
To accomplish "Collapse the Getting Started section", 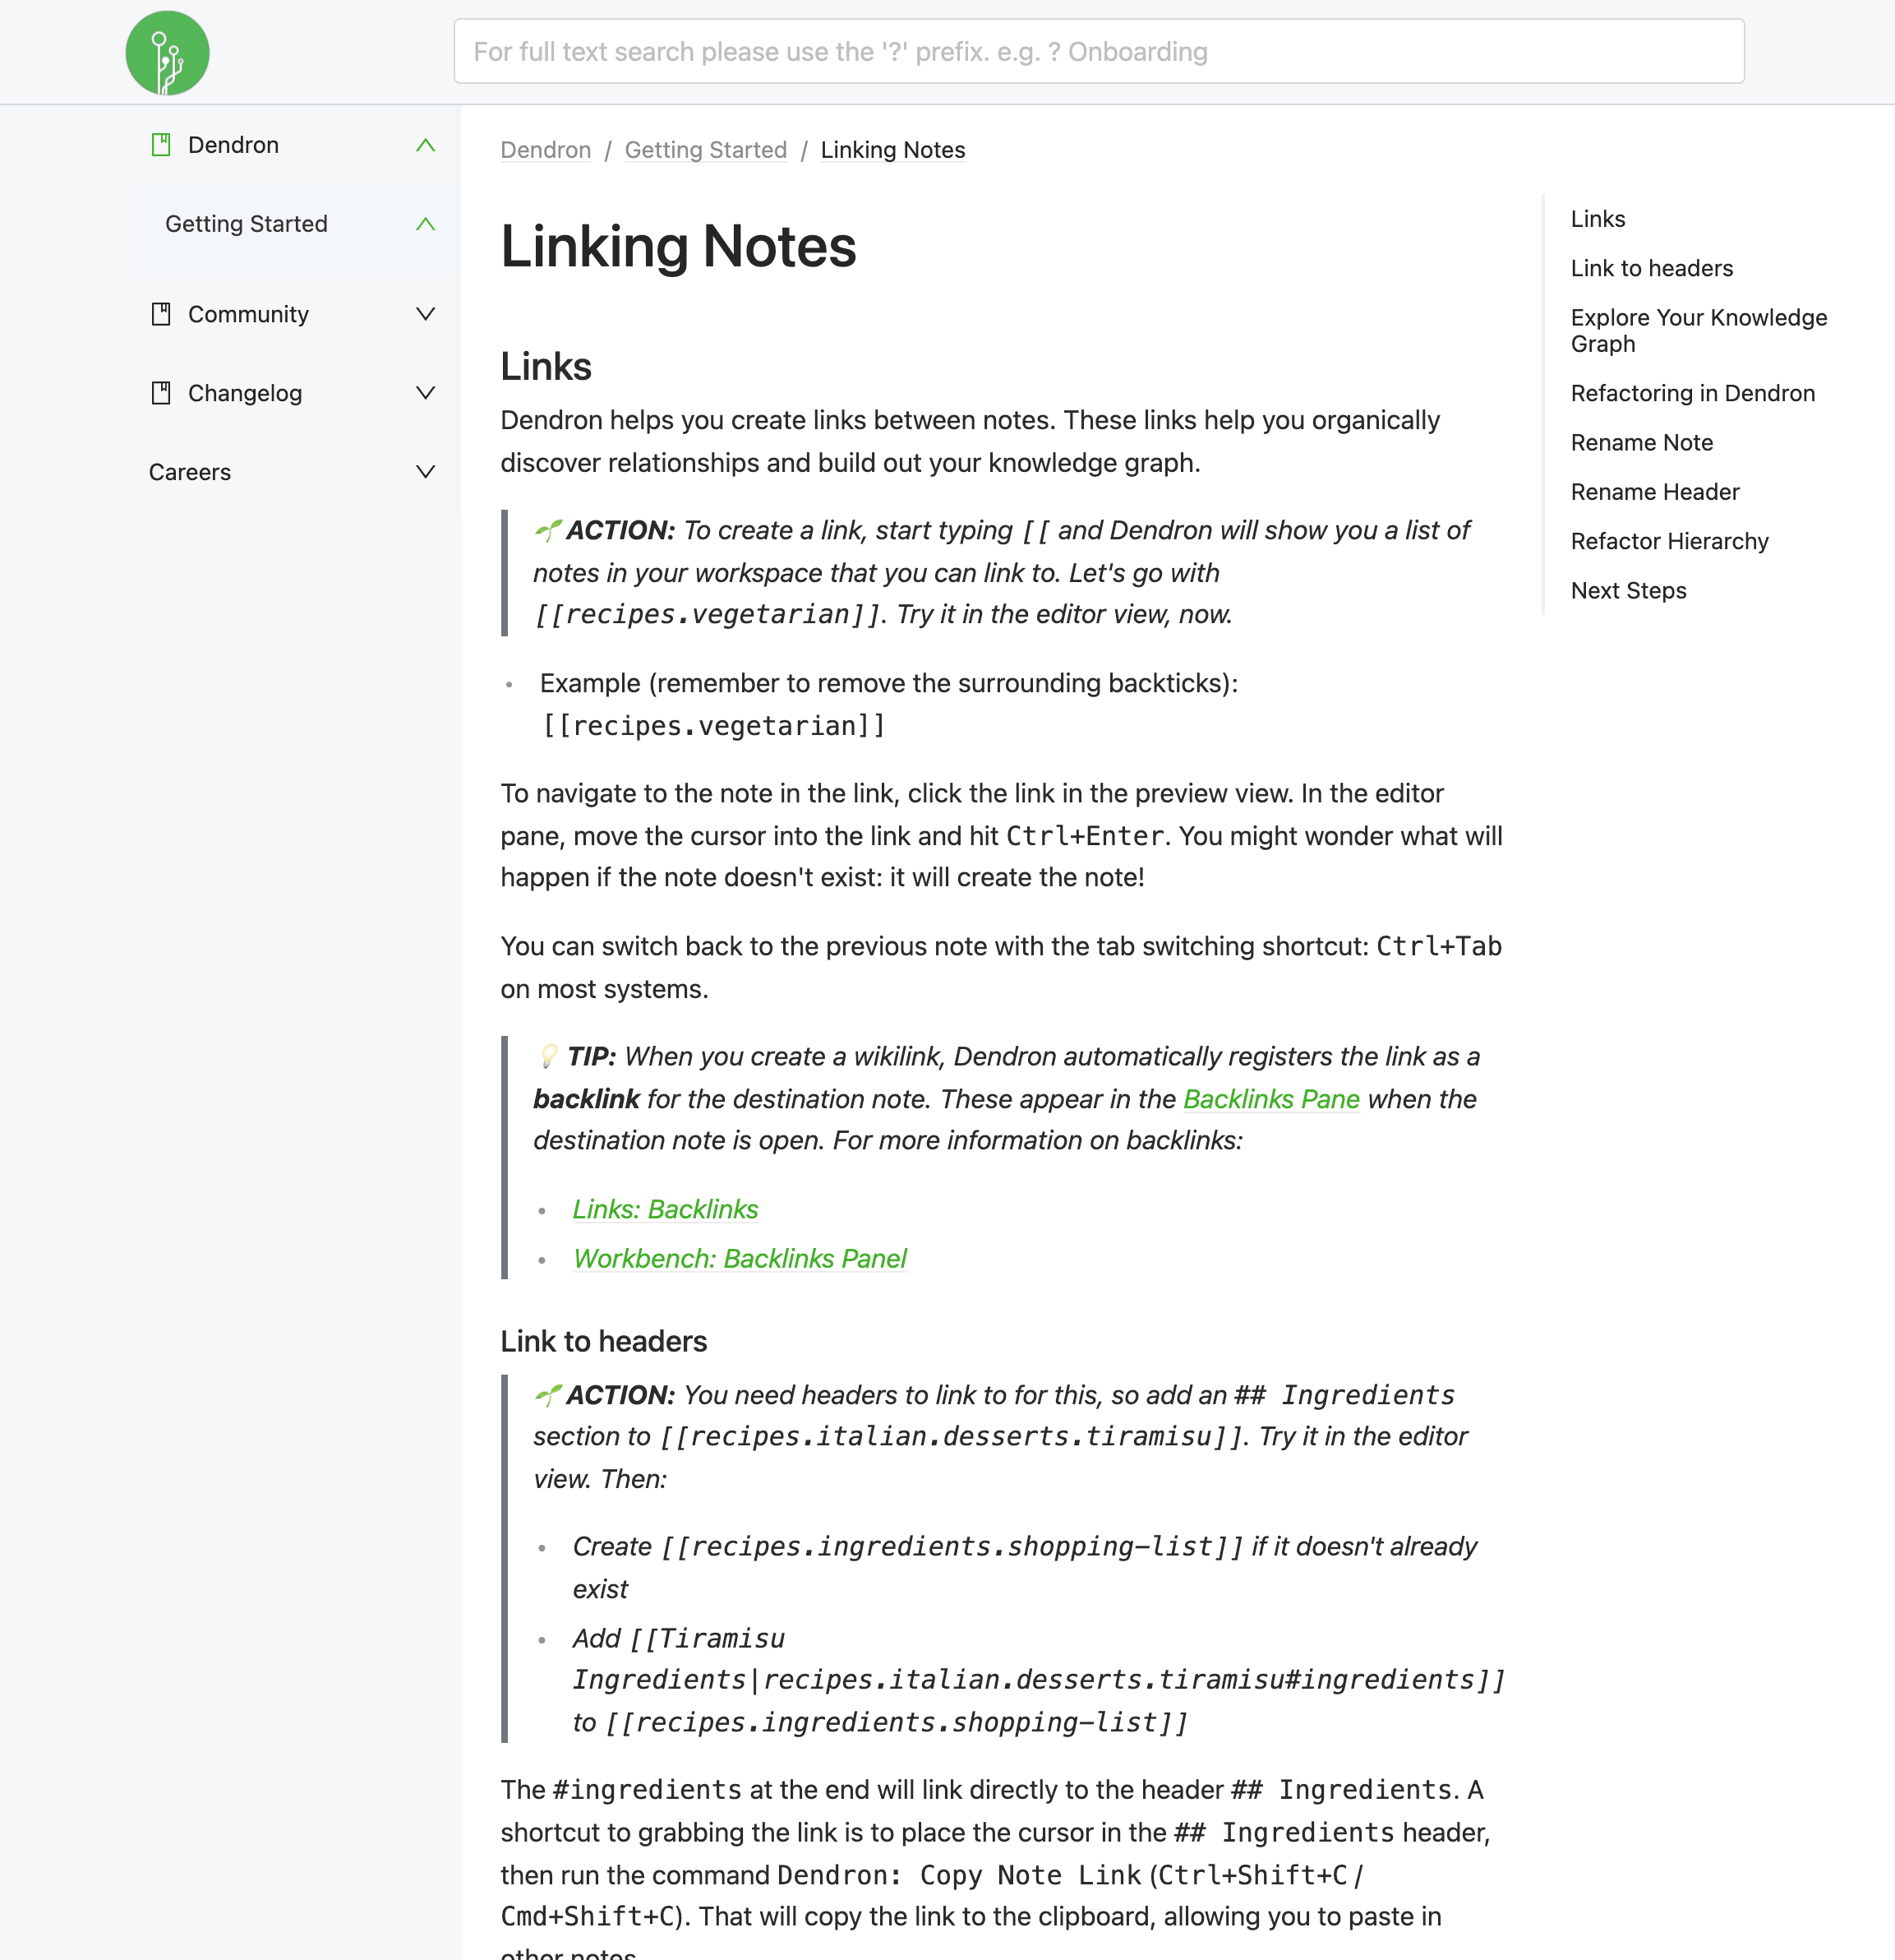I will pyautogui.click(x=426, y=223).
